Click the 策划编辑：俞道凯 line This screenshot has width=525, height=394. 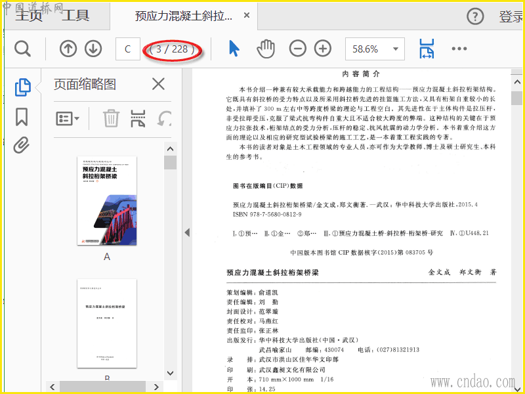pos(253,292)
